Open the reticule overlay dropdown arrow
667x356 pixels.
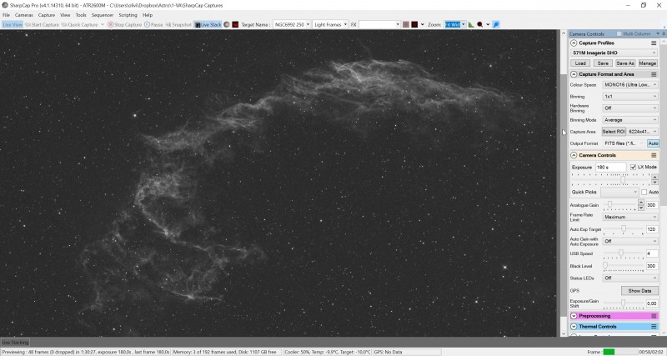[x=422, y=25]
